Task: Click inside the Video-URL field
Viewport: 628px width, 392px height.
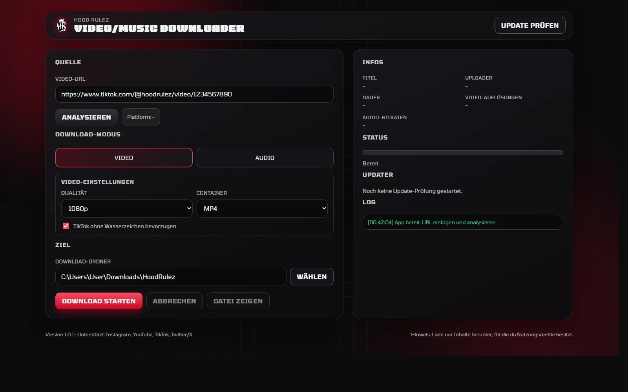Action: click(x=194, y=94)
